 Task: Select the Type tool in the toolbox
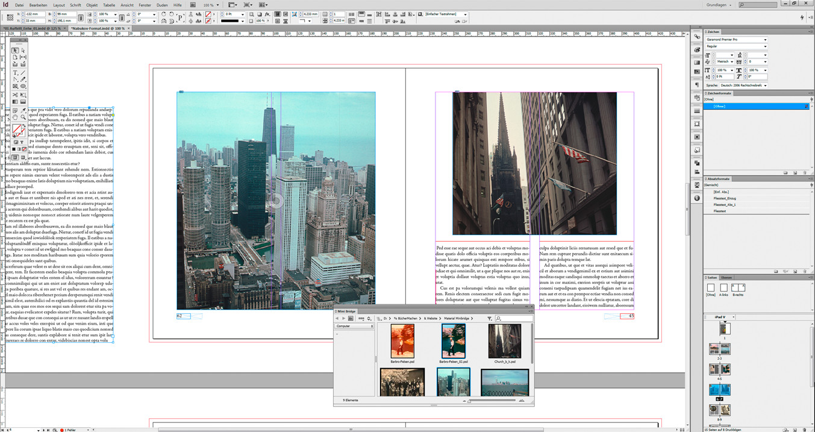(16, 73)
